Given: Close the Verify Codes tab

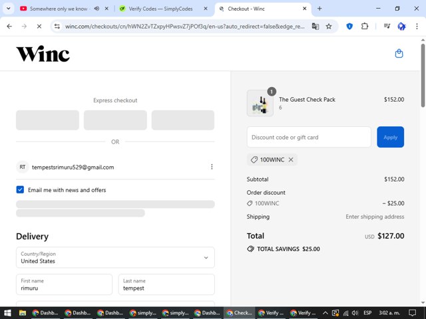Looking at the screenshot, I should 206,9.
